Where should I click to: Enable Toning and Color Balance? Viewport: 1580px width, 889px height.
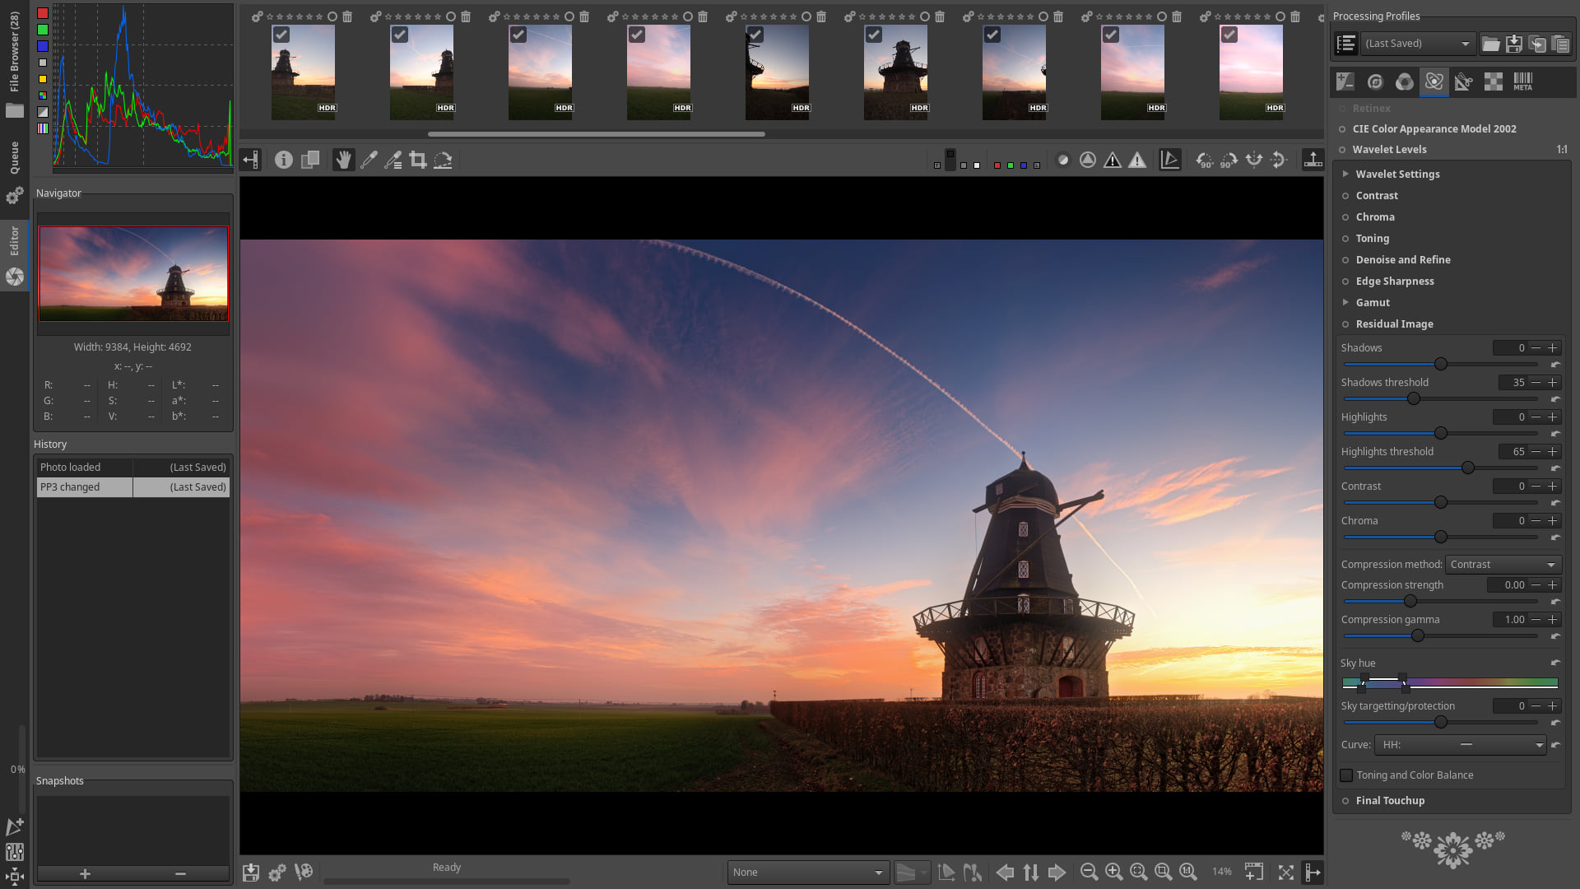coord(1346,775)
